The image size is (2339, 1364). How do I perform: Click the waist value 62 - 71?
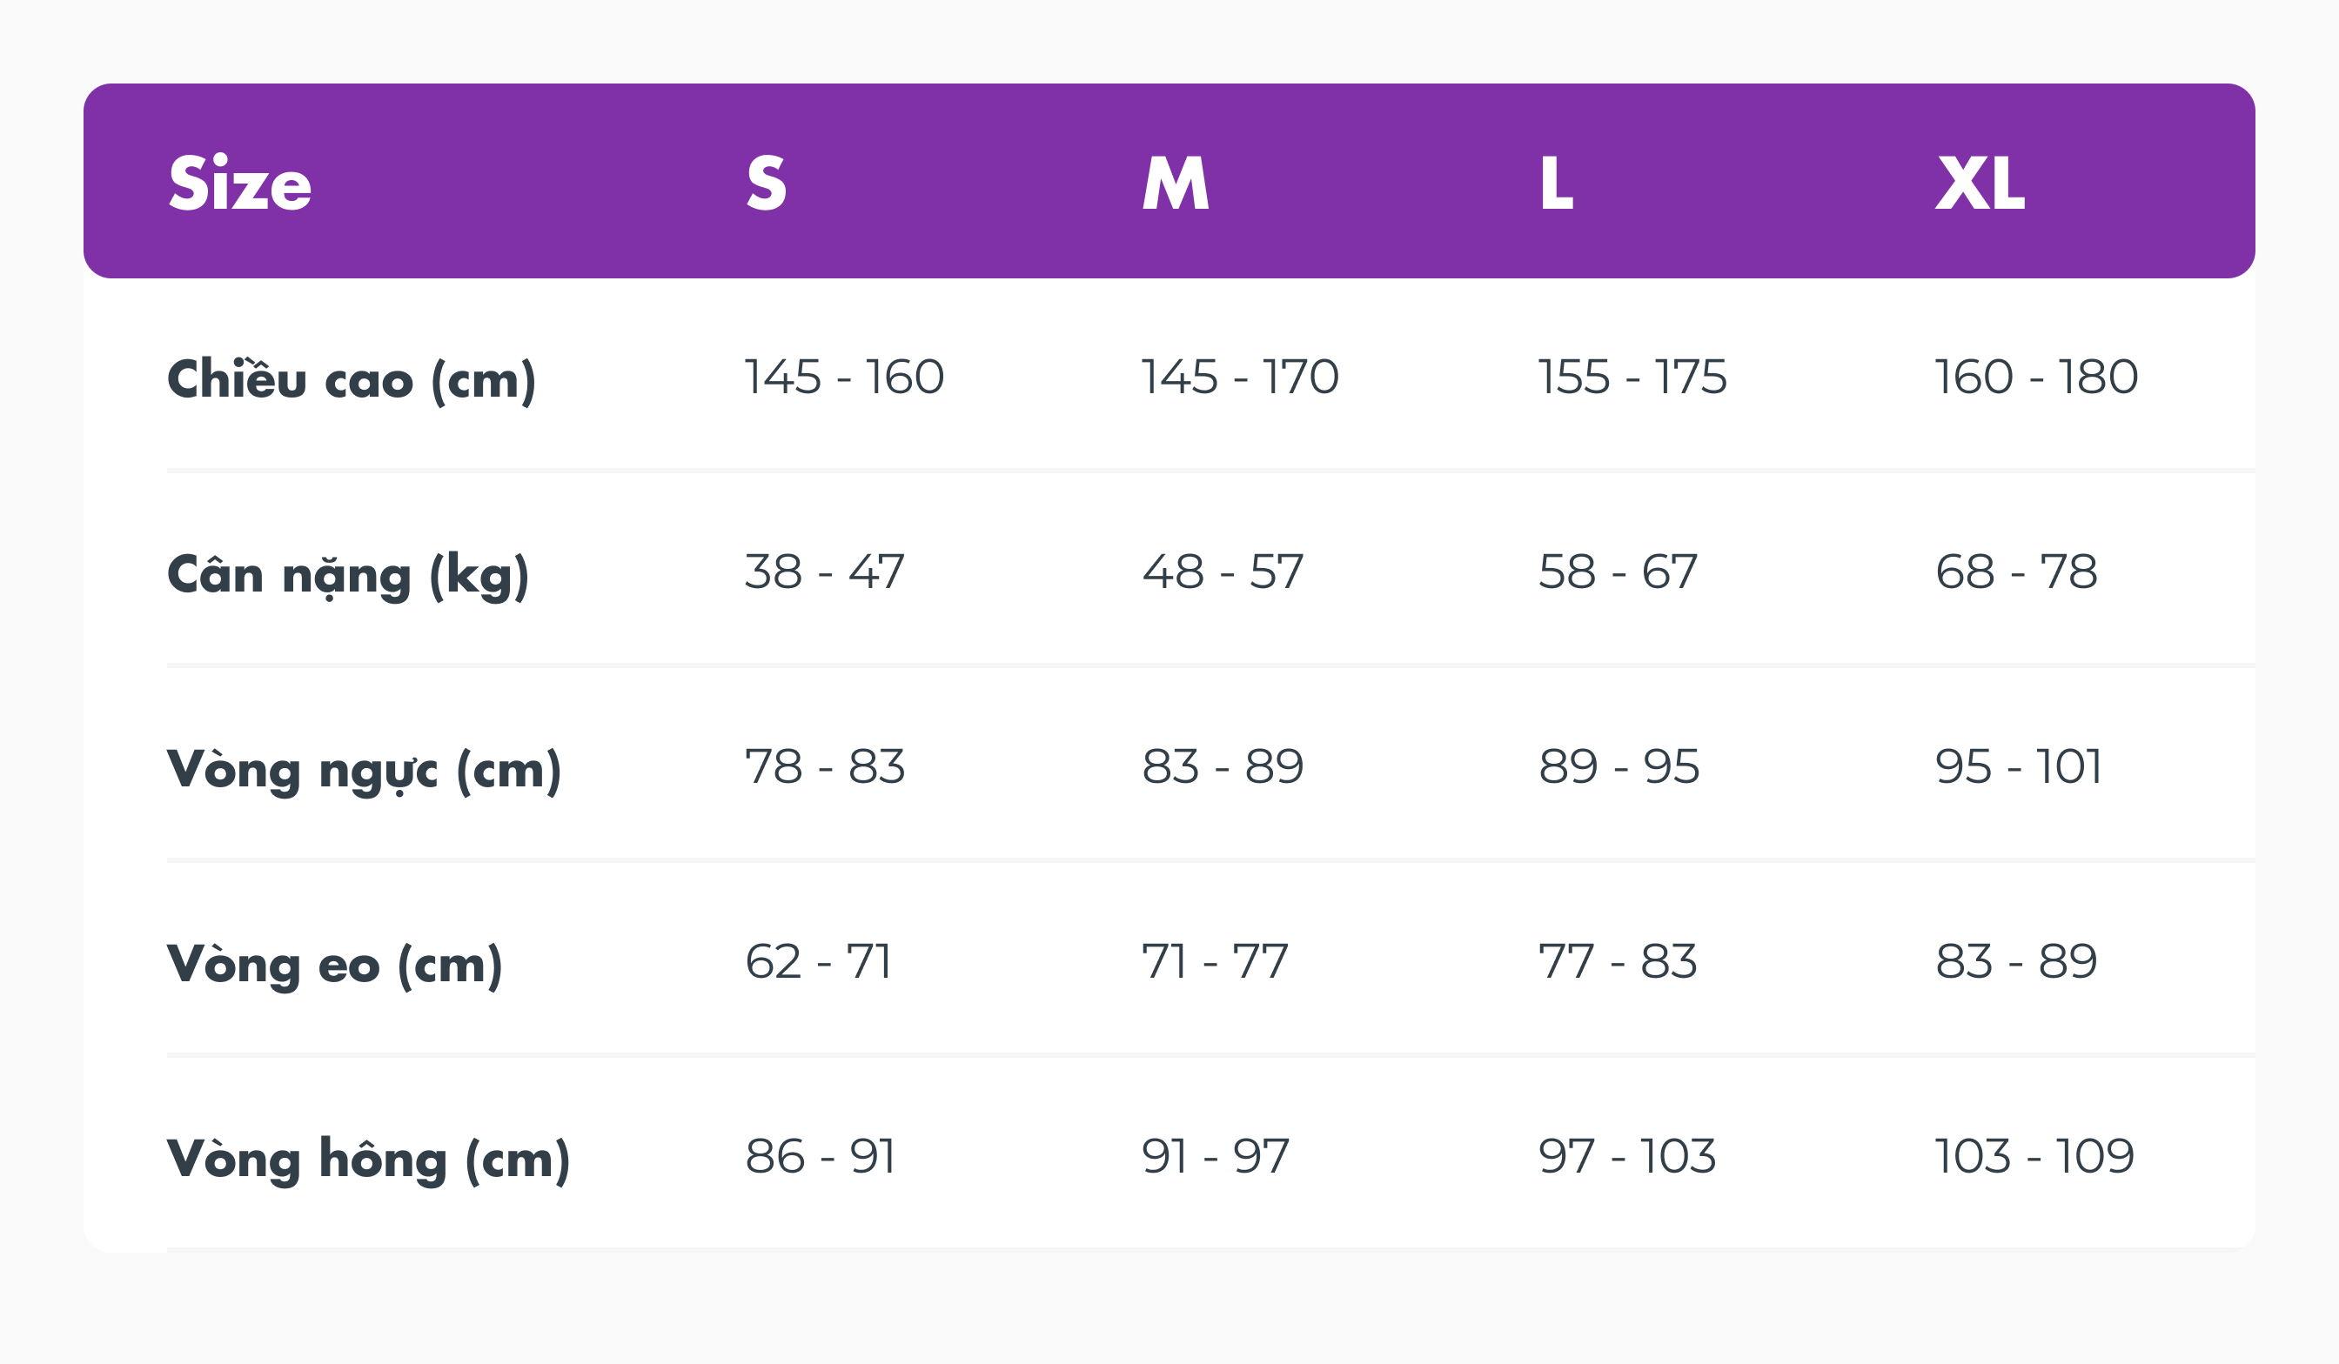(x=818, y=961)
